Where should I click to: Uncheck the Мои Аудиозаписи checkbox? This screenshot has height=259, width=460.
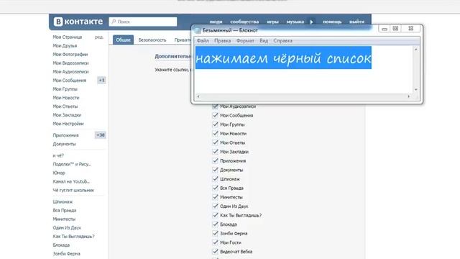pos(215,106)
